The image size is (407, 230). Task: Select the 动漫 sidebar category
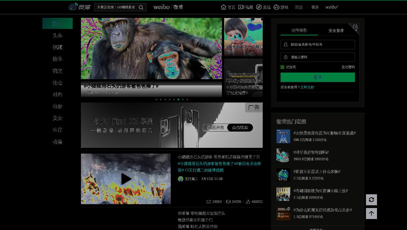(58, 142)
